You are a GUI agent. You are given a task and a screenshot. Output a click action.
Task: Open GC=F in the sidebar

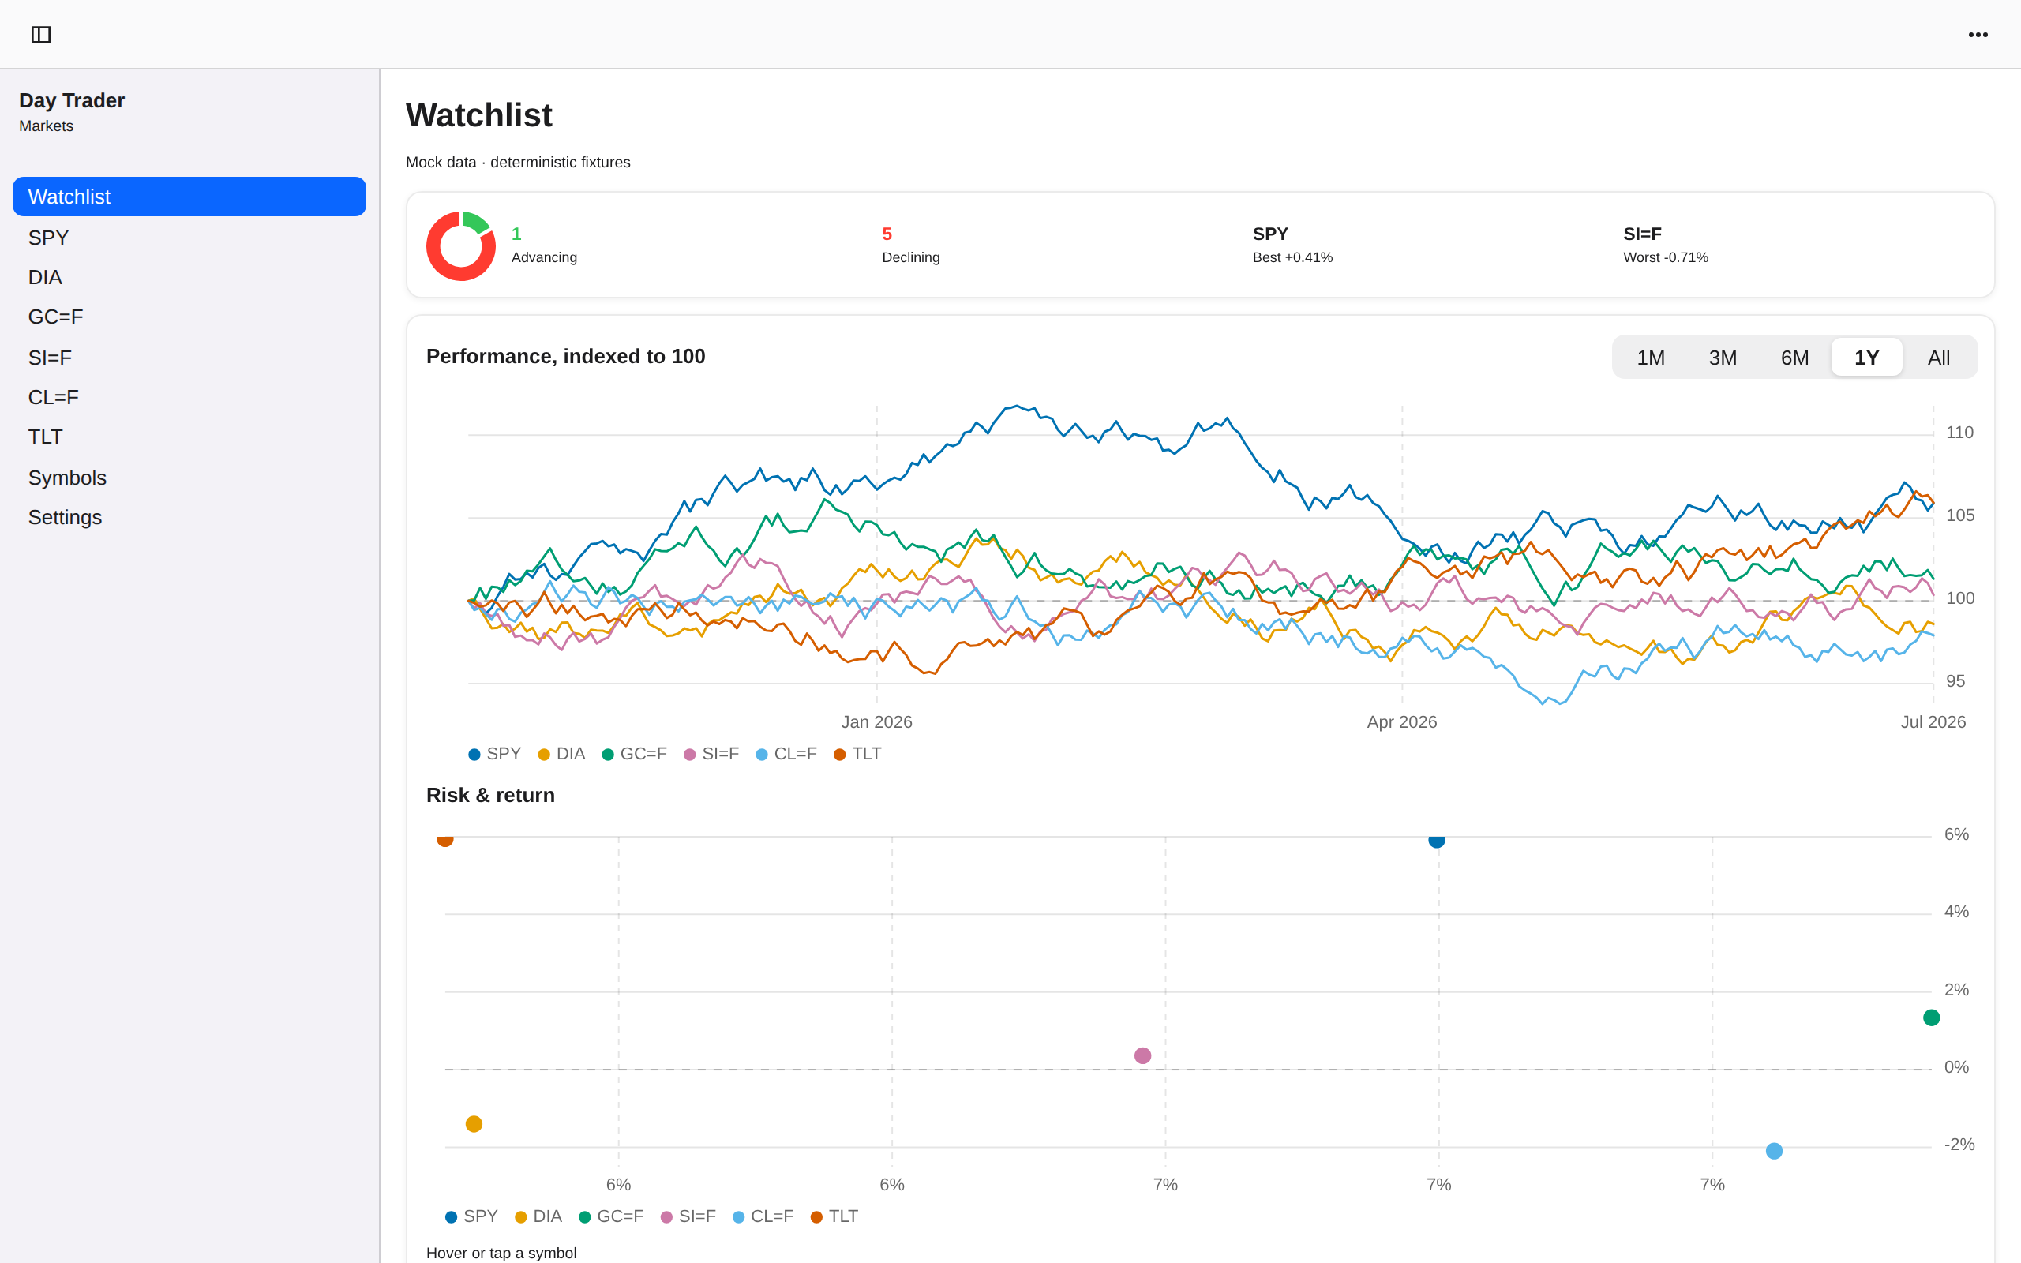pos(189,317)
